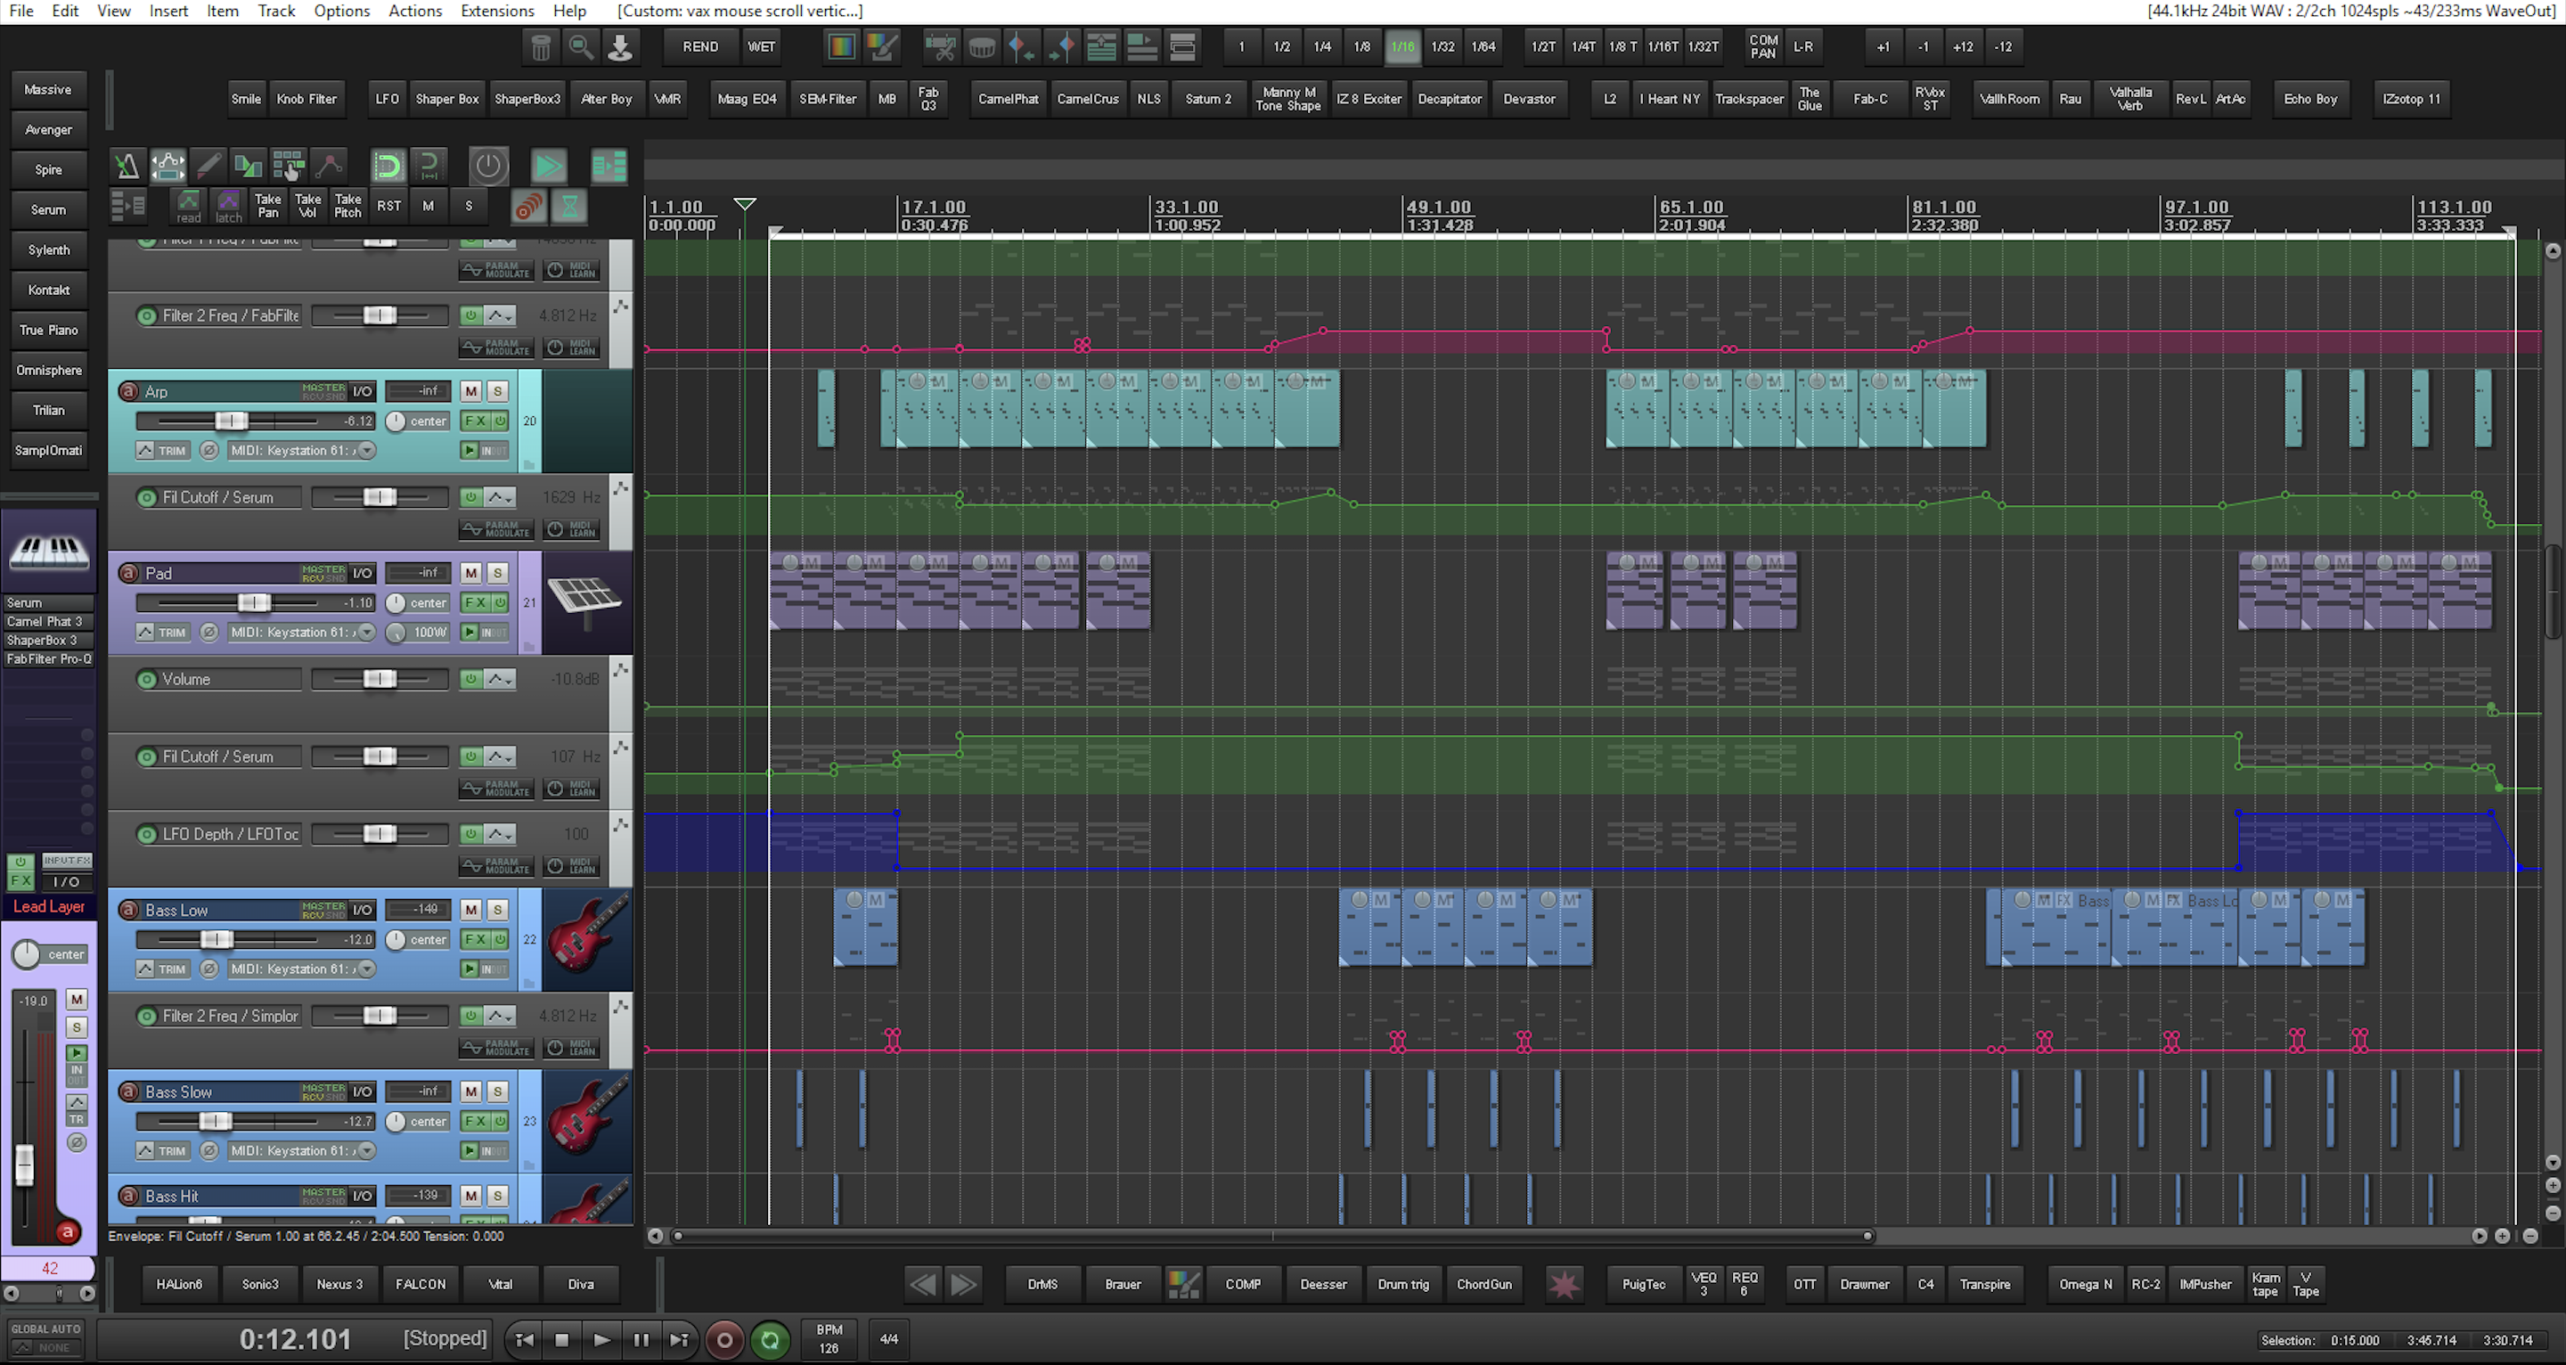Open the Actions menu

pos(415,11)
